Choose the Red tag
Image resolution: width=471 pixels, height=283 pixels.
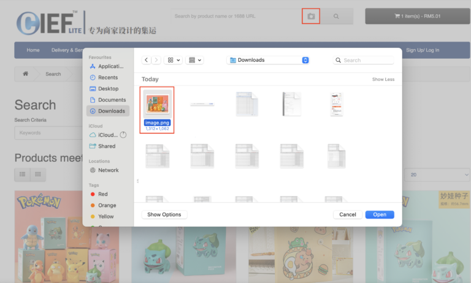coord(99,194)
